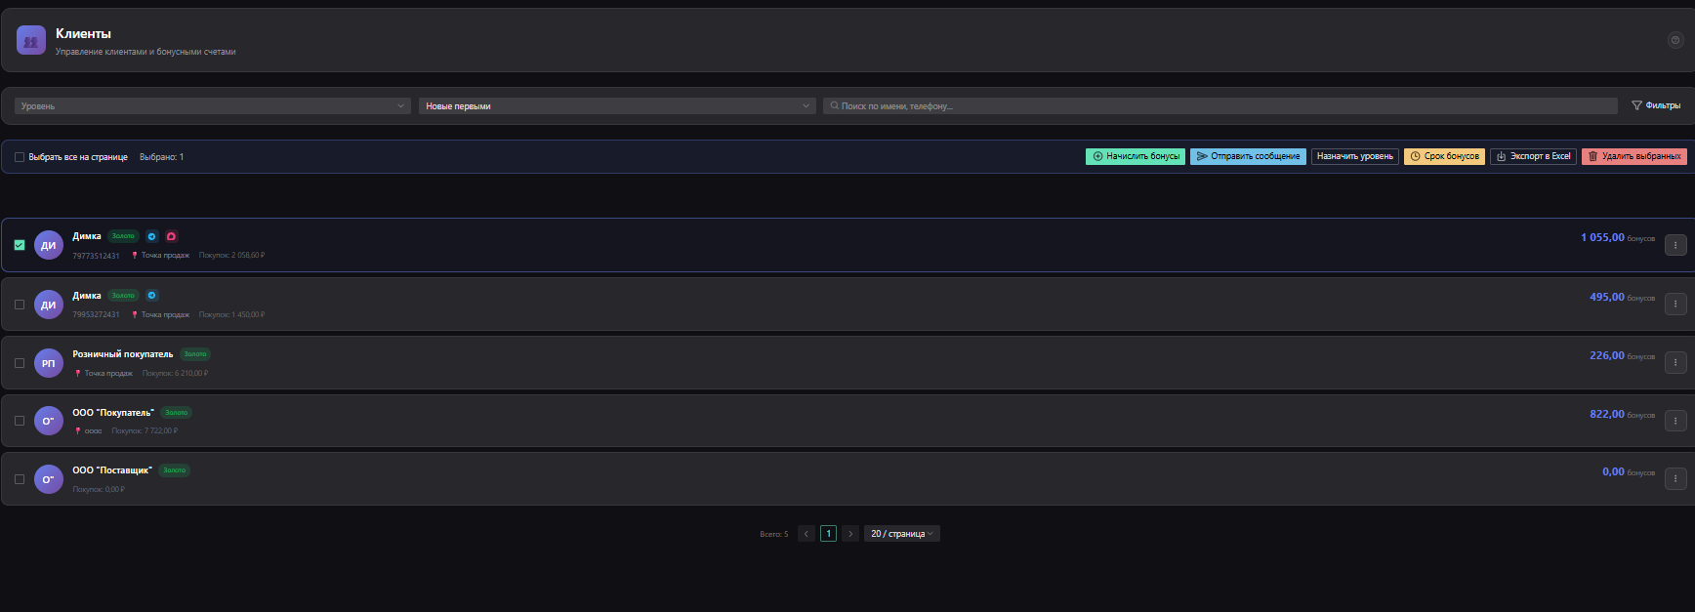
Task: Check the 'Выбрать все на странице' checkbox
Action: coord(20,157)
